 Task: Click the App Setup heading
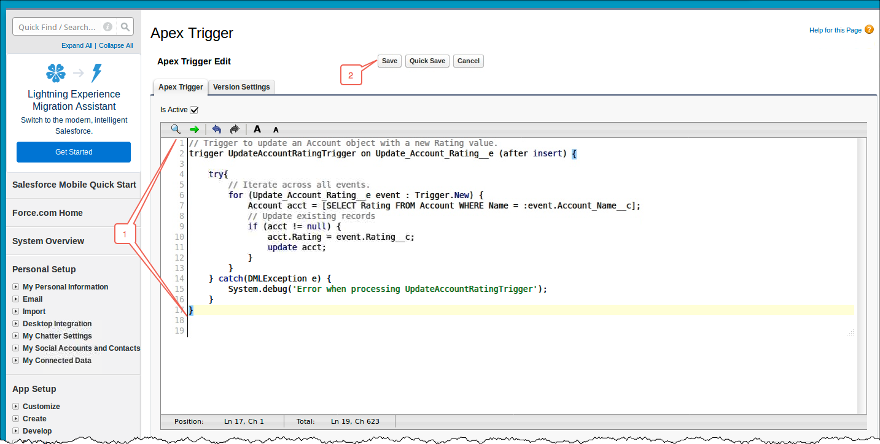click(34, 389)
